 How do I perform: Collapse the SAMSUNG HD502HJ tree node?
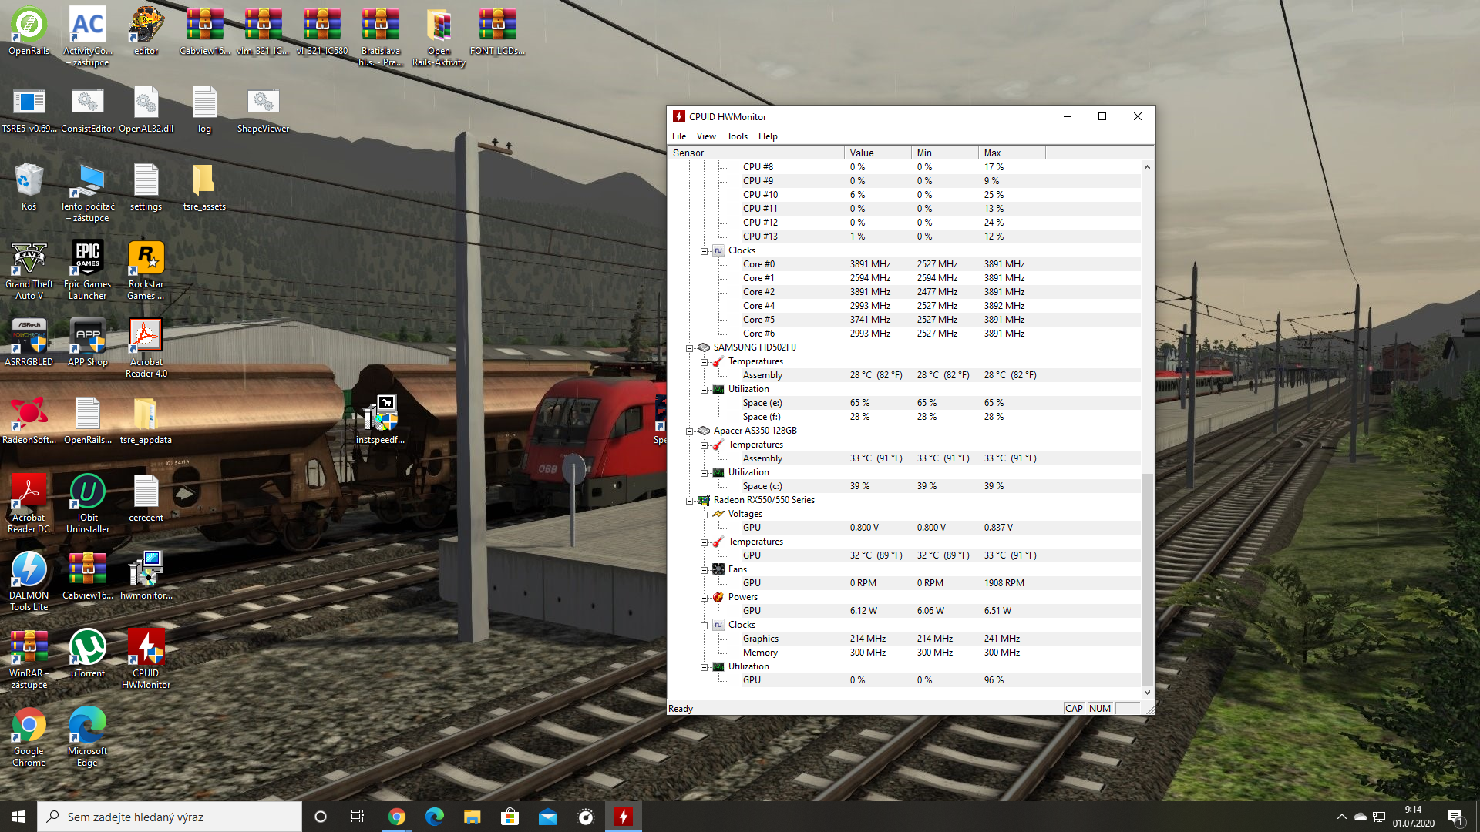pos(690,348)
